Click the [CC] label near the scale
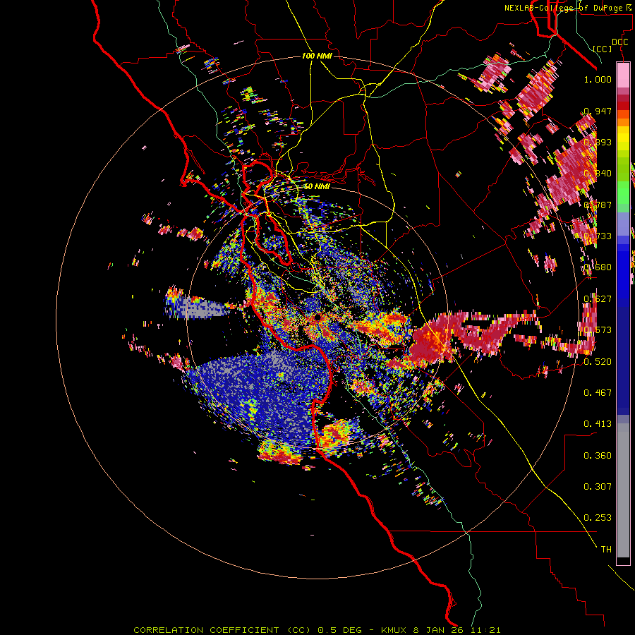The height and width of the screenshot is (635, 635). [x=602, y=49]
